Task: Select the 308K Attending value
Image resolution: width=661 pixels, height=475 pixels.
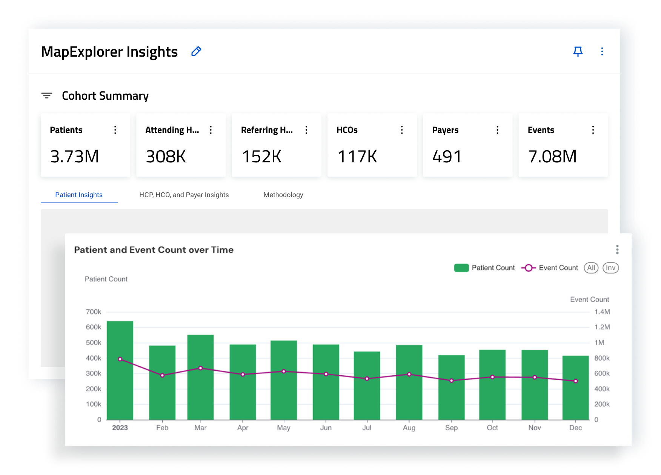Action: 166,156
